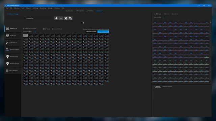Screen dimensions: 216x121
Task: Click the minus remove device icon
Action: click(x=61, y=18)
